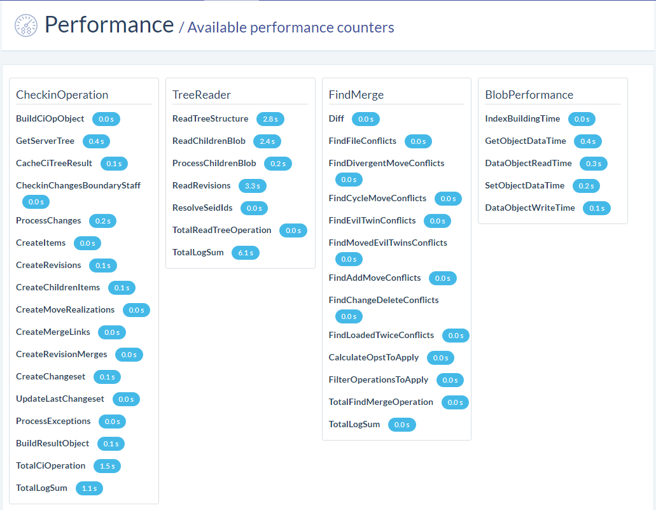Click the UpdateLastChangeset counter label
This screenshot has height=510, width=656.
tap(60, 399)
